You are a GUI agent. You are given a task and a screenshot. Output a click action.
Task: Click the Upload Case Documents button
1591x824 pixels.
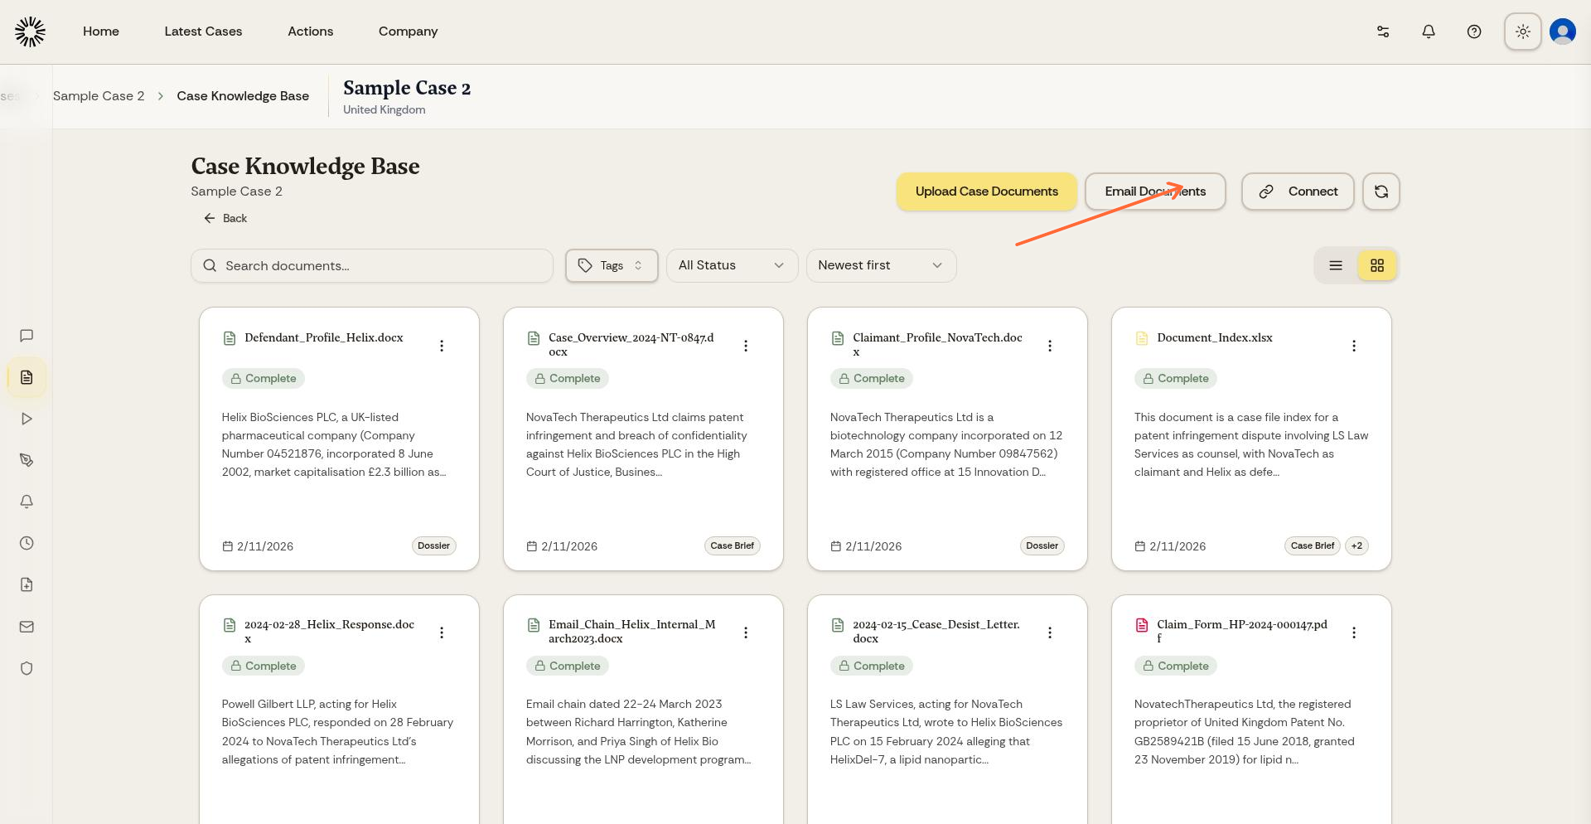click(x=986, y=191)
